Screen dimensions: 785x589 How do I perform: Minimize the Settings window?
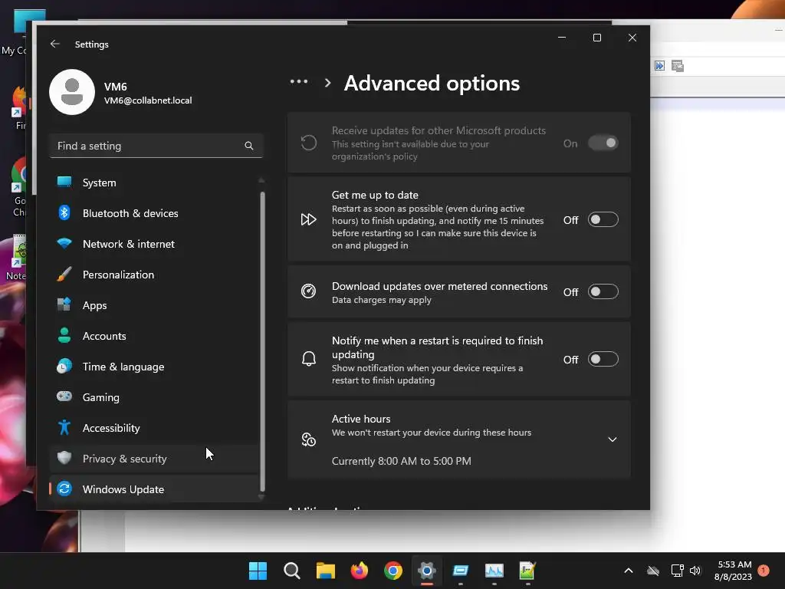pyautogui.click(x=562, y=38)
